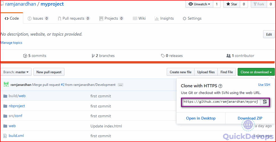Click the build.xml file icon
276x142 pixels.
click(5, 136)
